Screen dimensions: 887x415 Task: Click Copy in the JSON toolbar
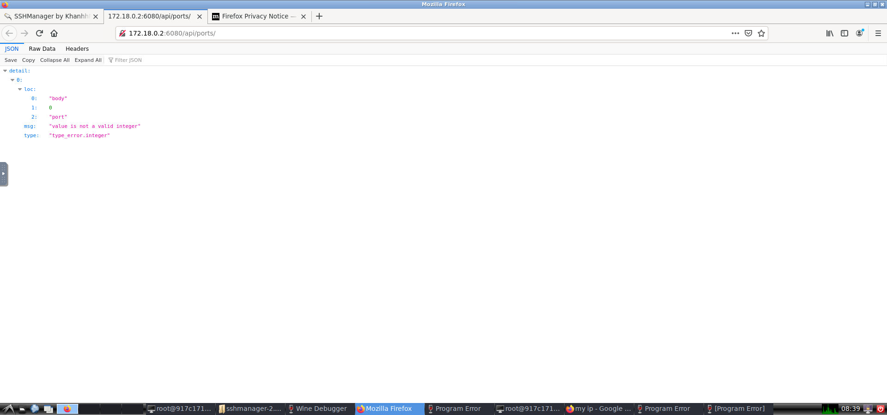[x=29, y=60]
